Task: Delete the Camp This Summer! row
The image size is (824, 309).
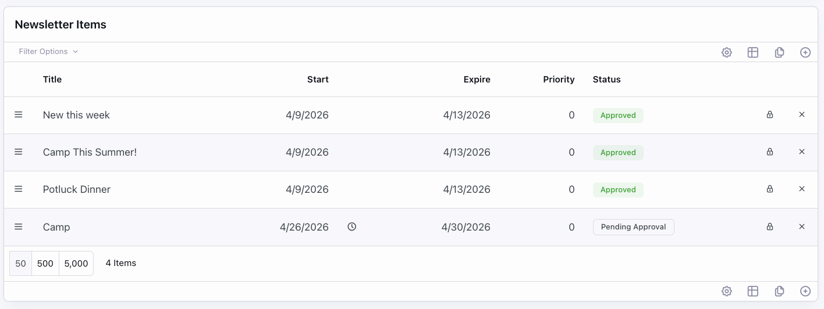Action: pos(802,152)
